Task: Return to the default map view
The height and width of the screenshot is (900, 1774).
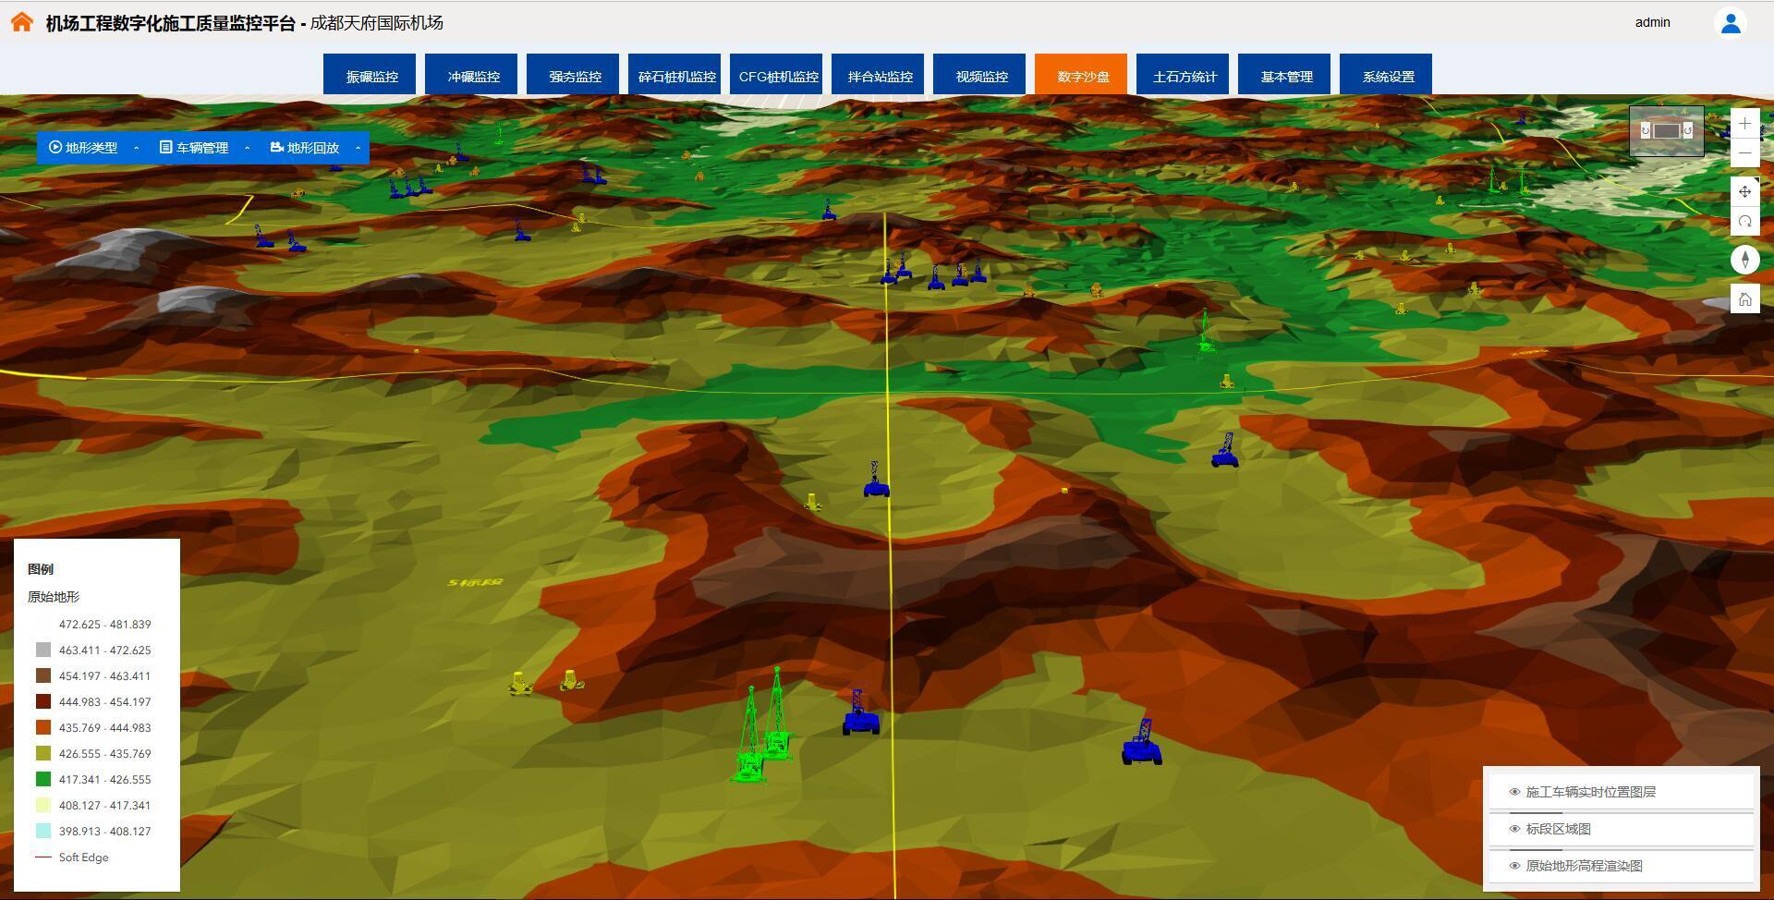Action: [1744, 299]
